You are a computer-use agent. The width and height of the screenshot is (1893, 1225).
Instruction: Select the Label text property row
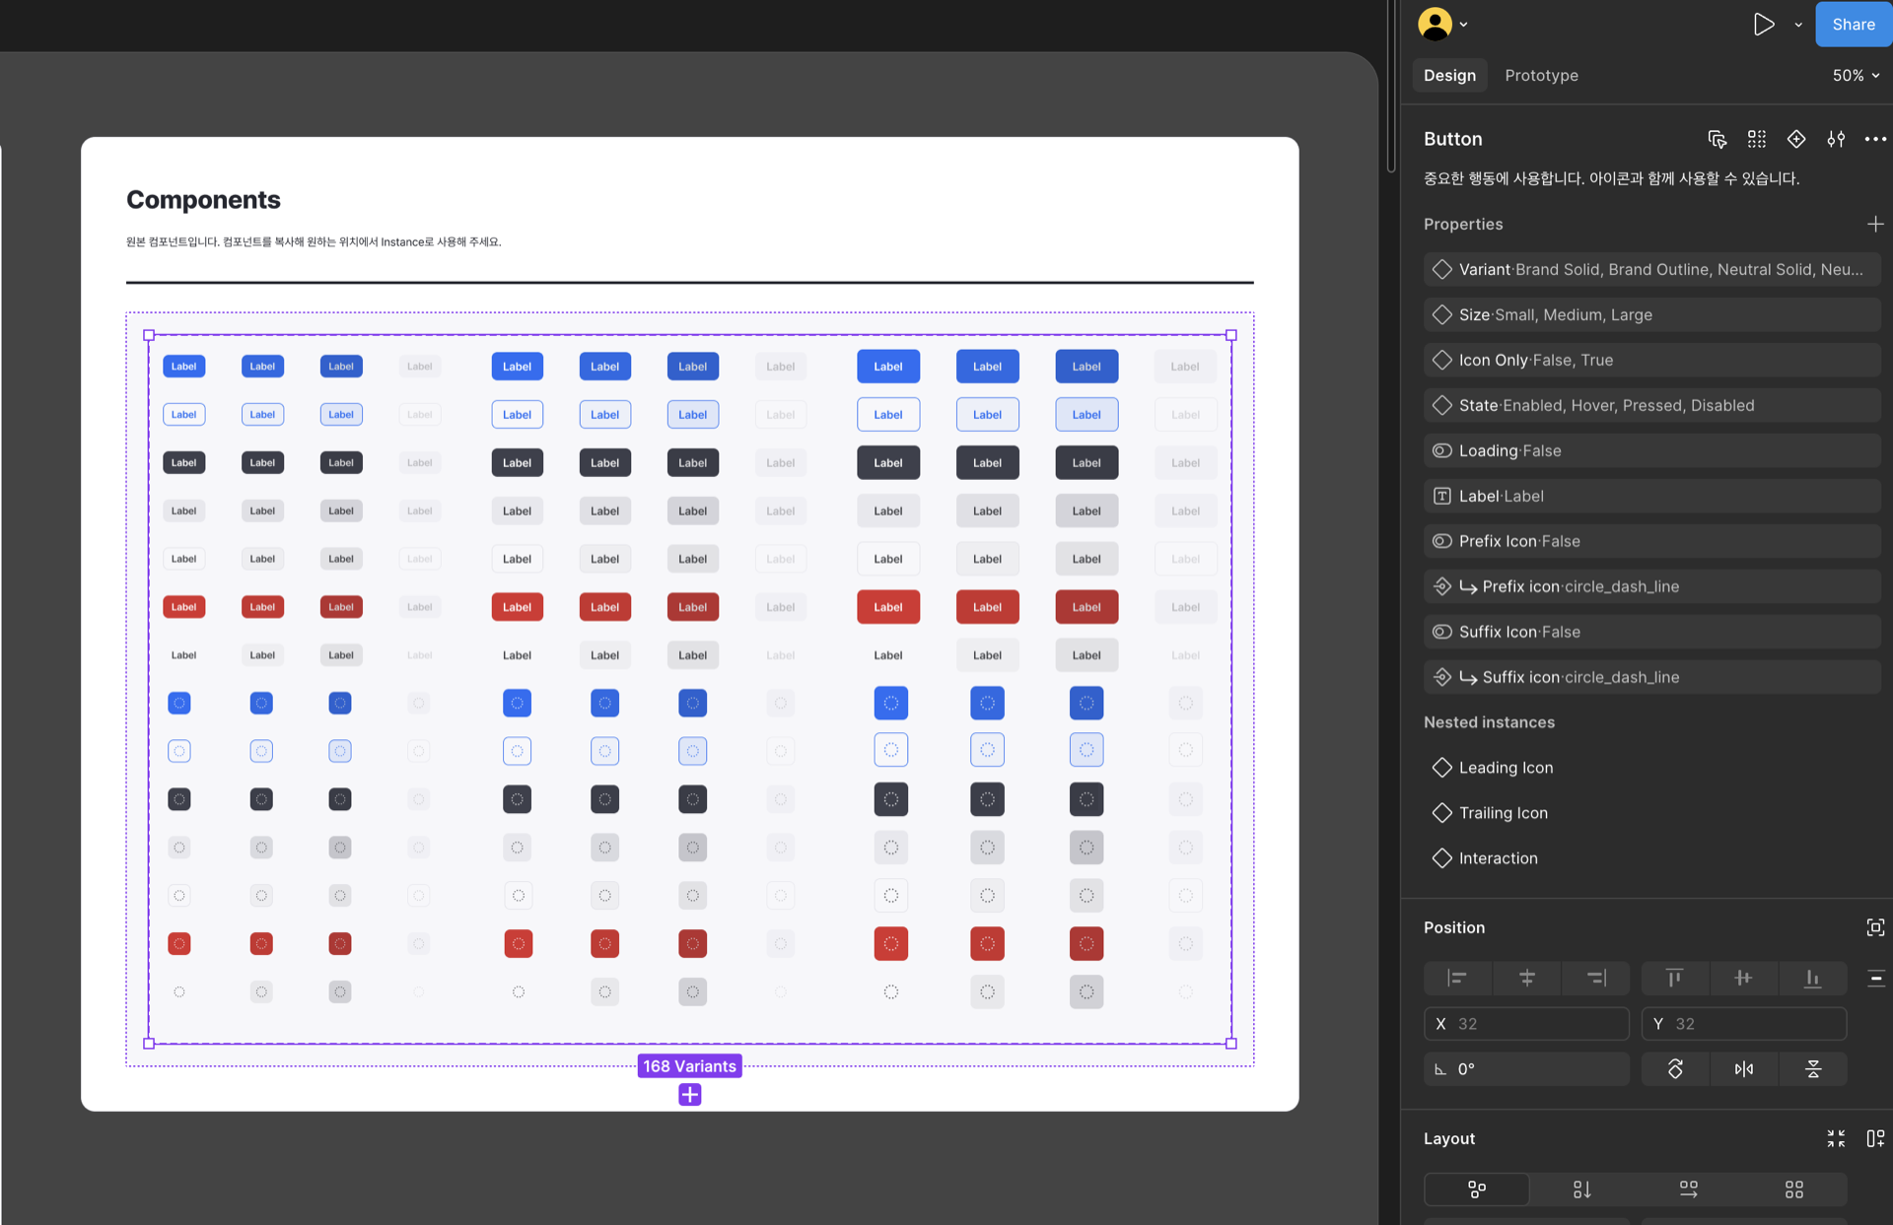(x=1652, y=496)
